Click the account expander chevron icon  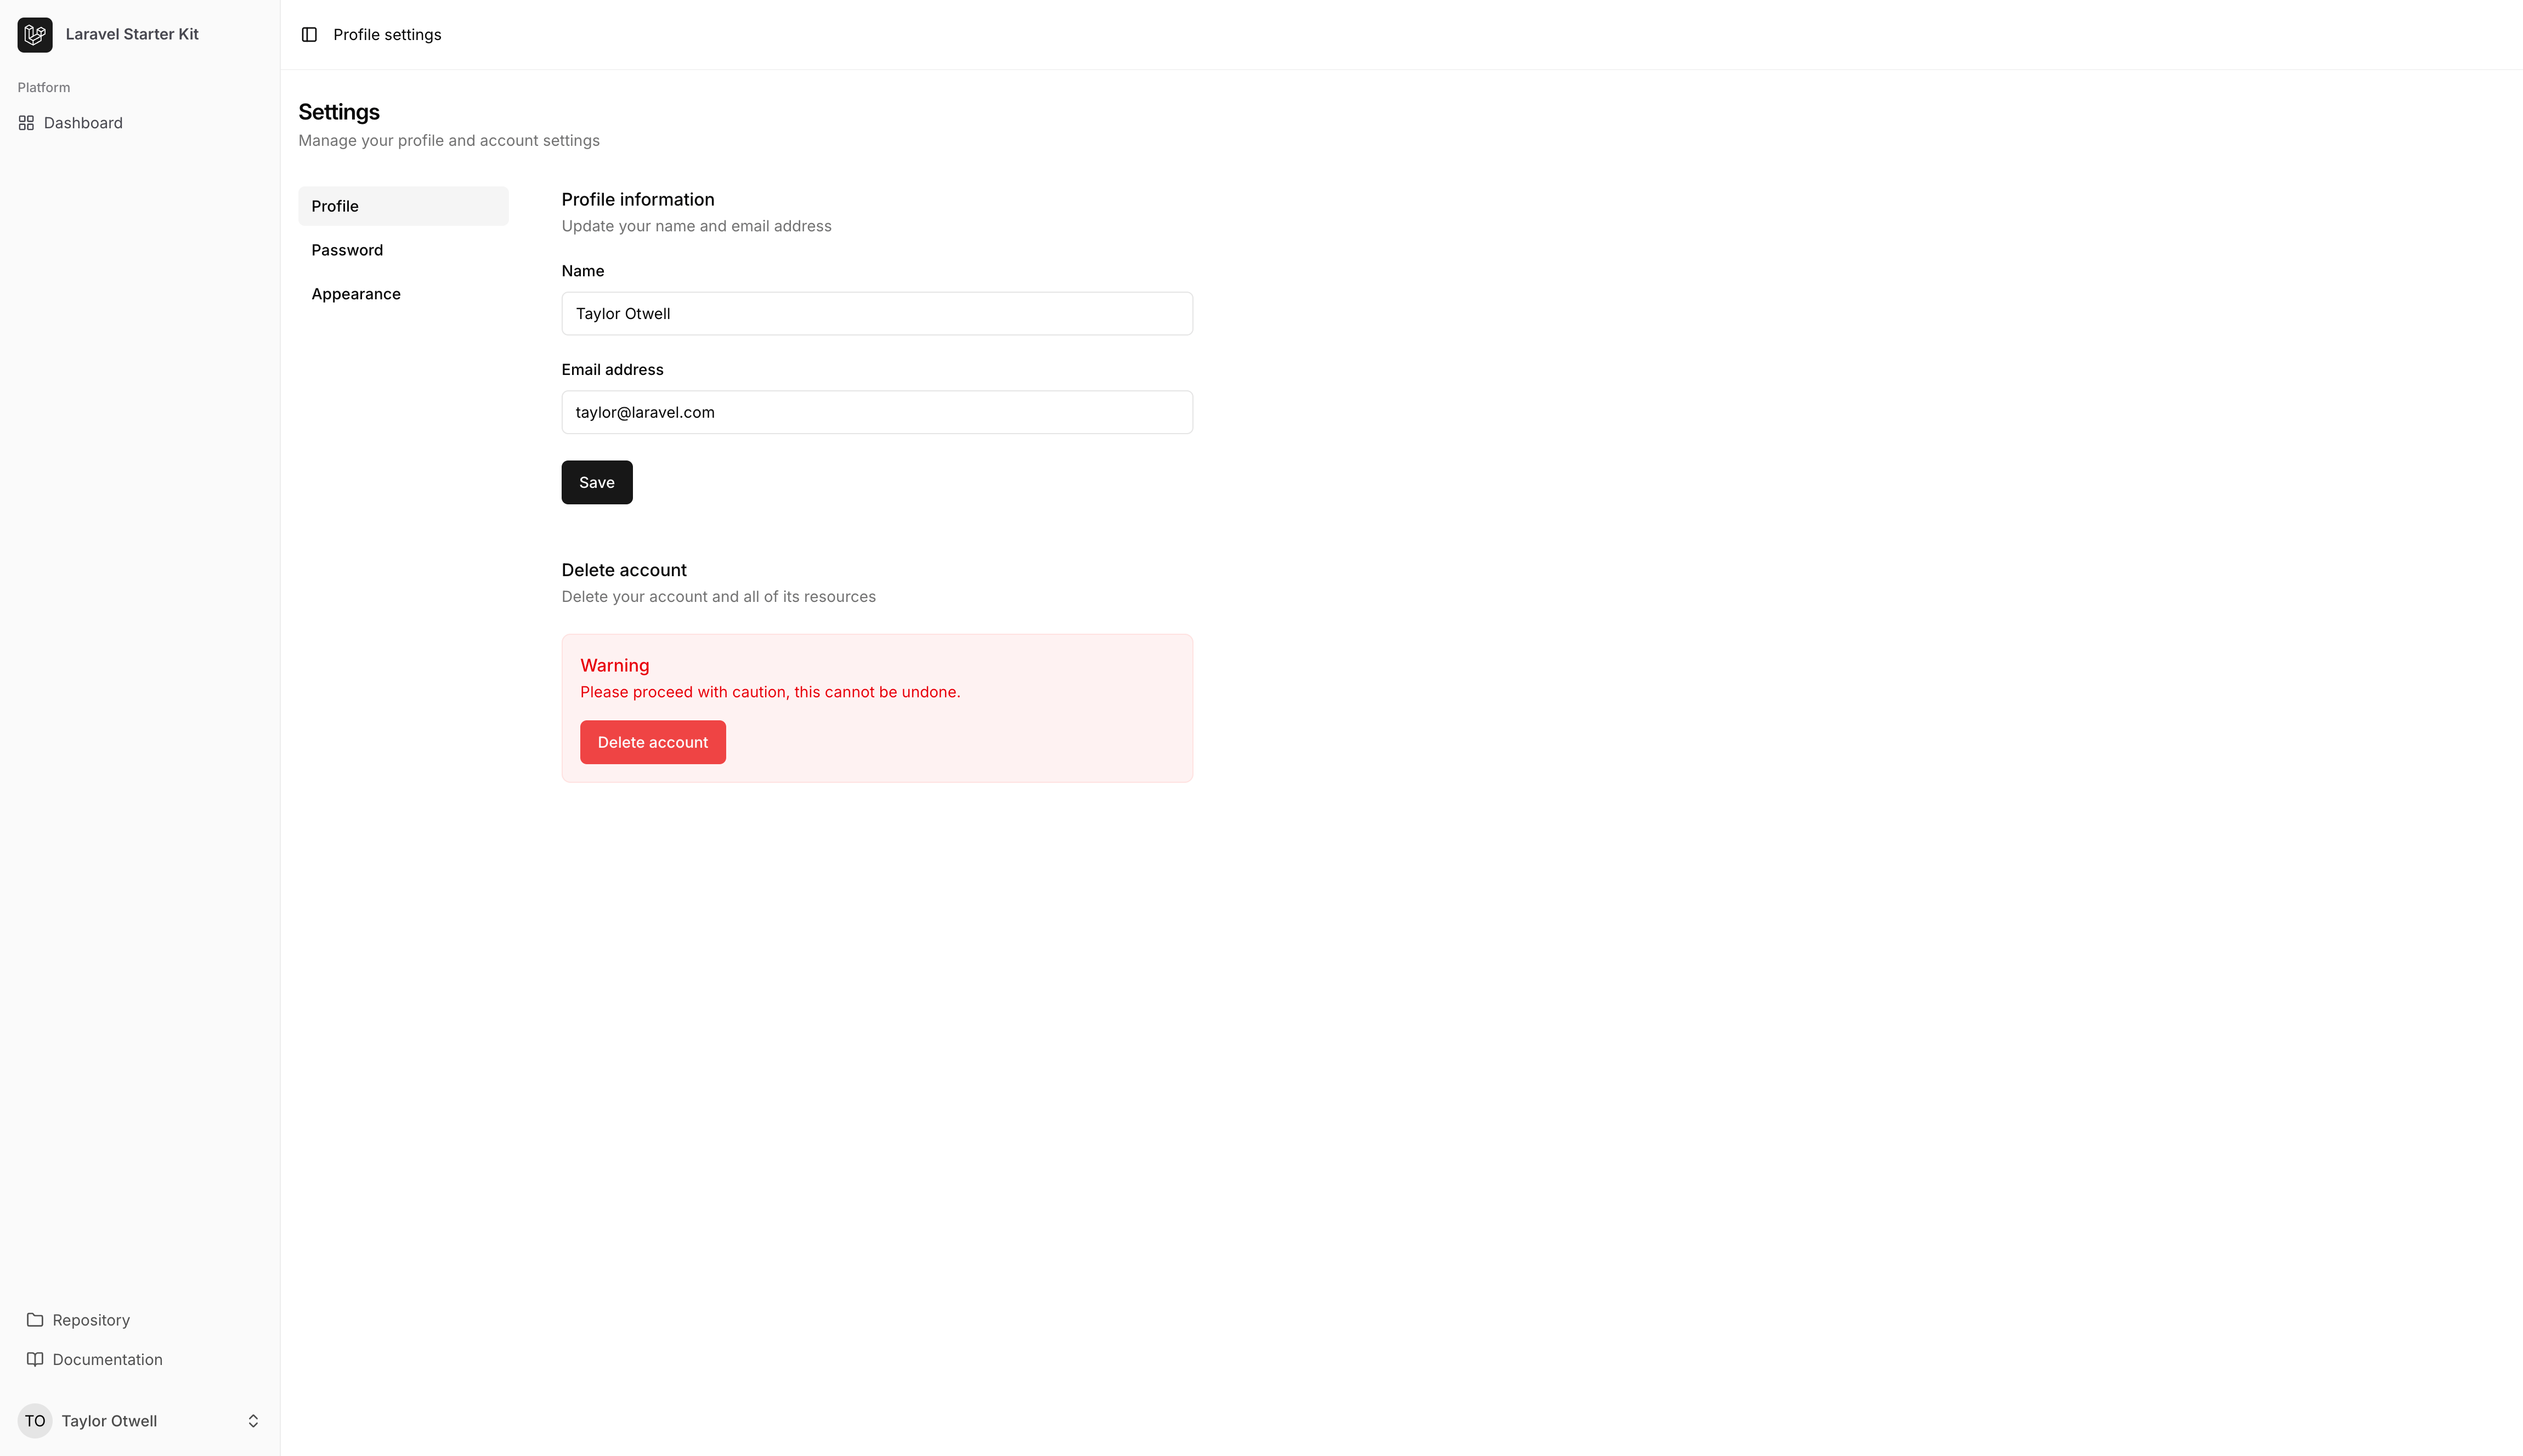click(x=253, y=1420)
